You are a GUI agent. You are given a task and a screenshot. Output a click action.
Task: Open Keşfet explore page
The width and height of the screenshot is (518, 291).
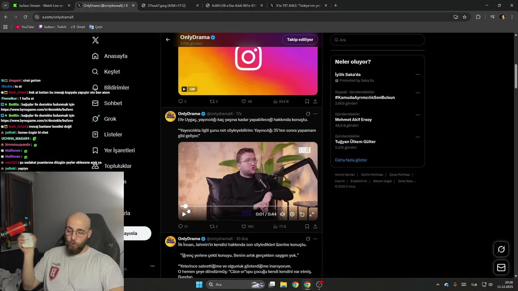pyautogui.click(x=106, y=72)
